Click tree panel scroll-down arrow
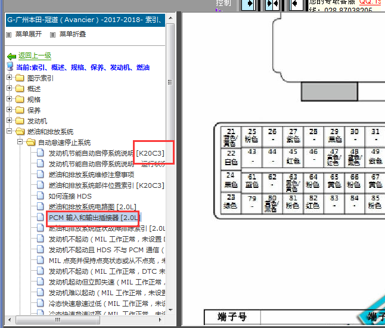Screen dimensions: 385x328 pyautogui.click(x=170, y=310)
